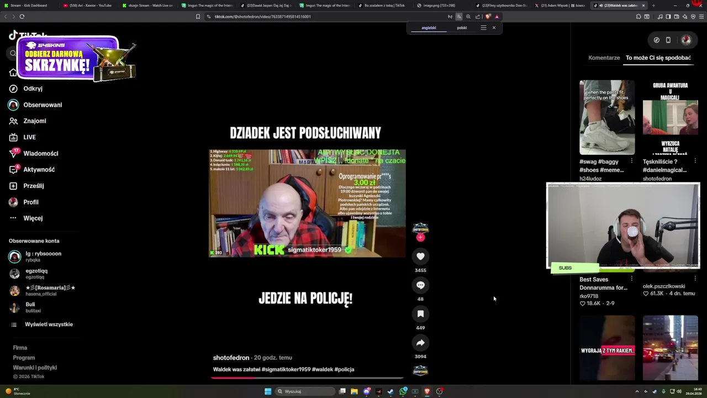Click the Brave Rewards triangle icon
The height and width of the screenshot is (398, 707).
(497, 17)
